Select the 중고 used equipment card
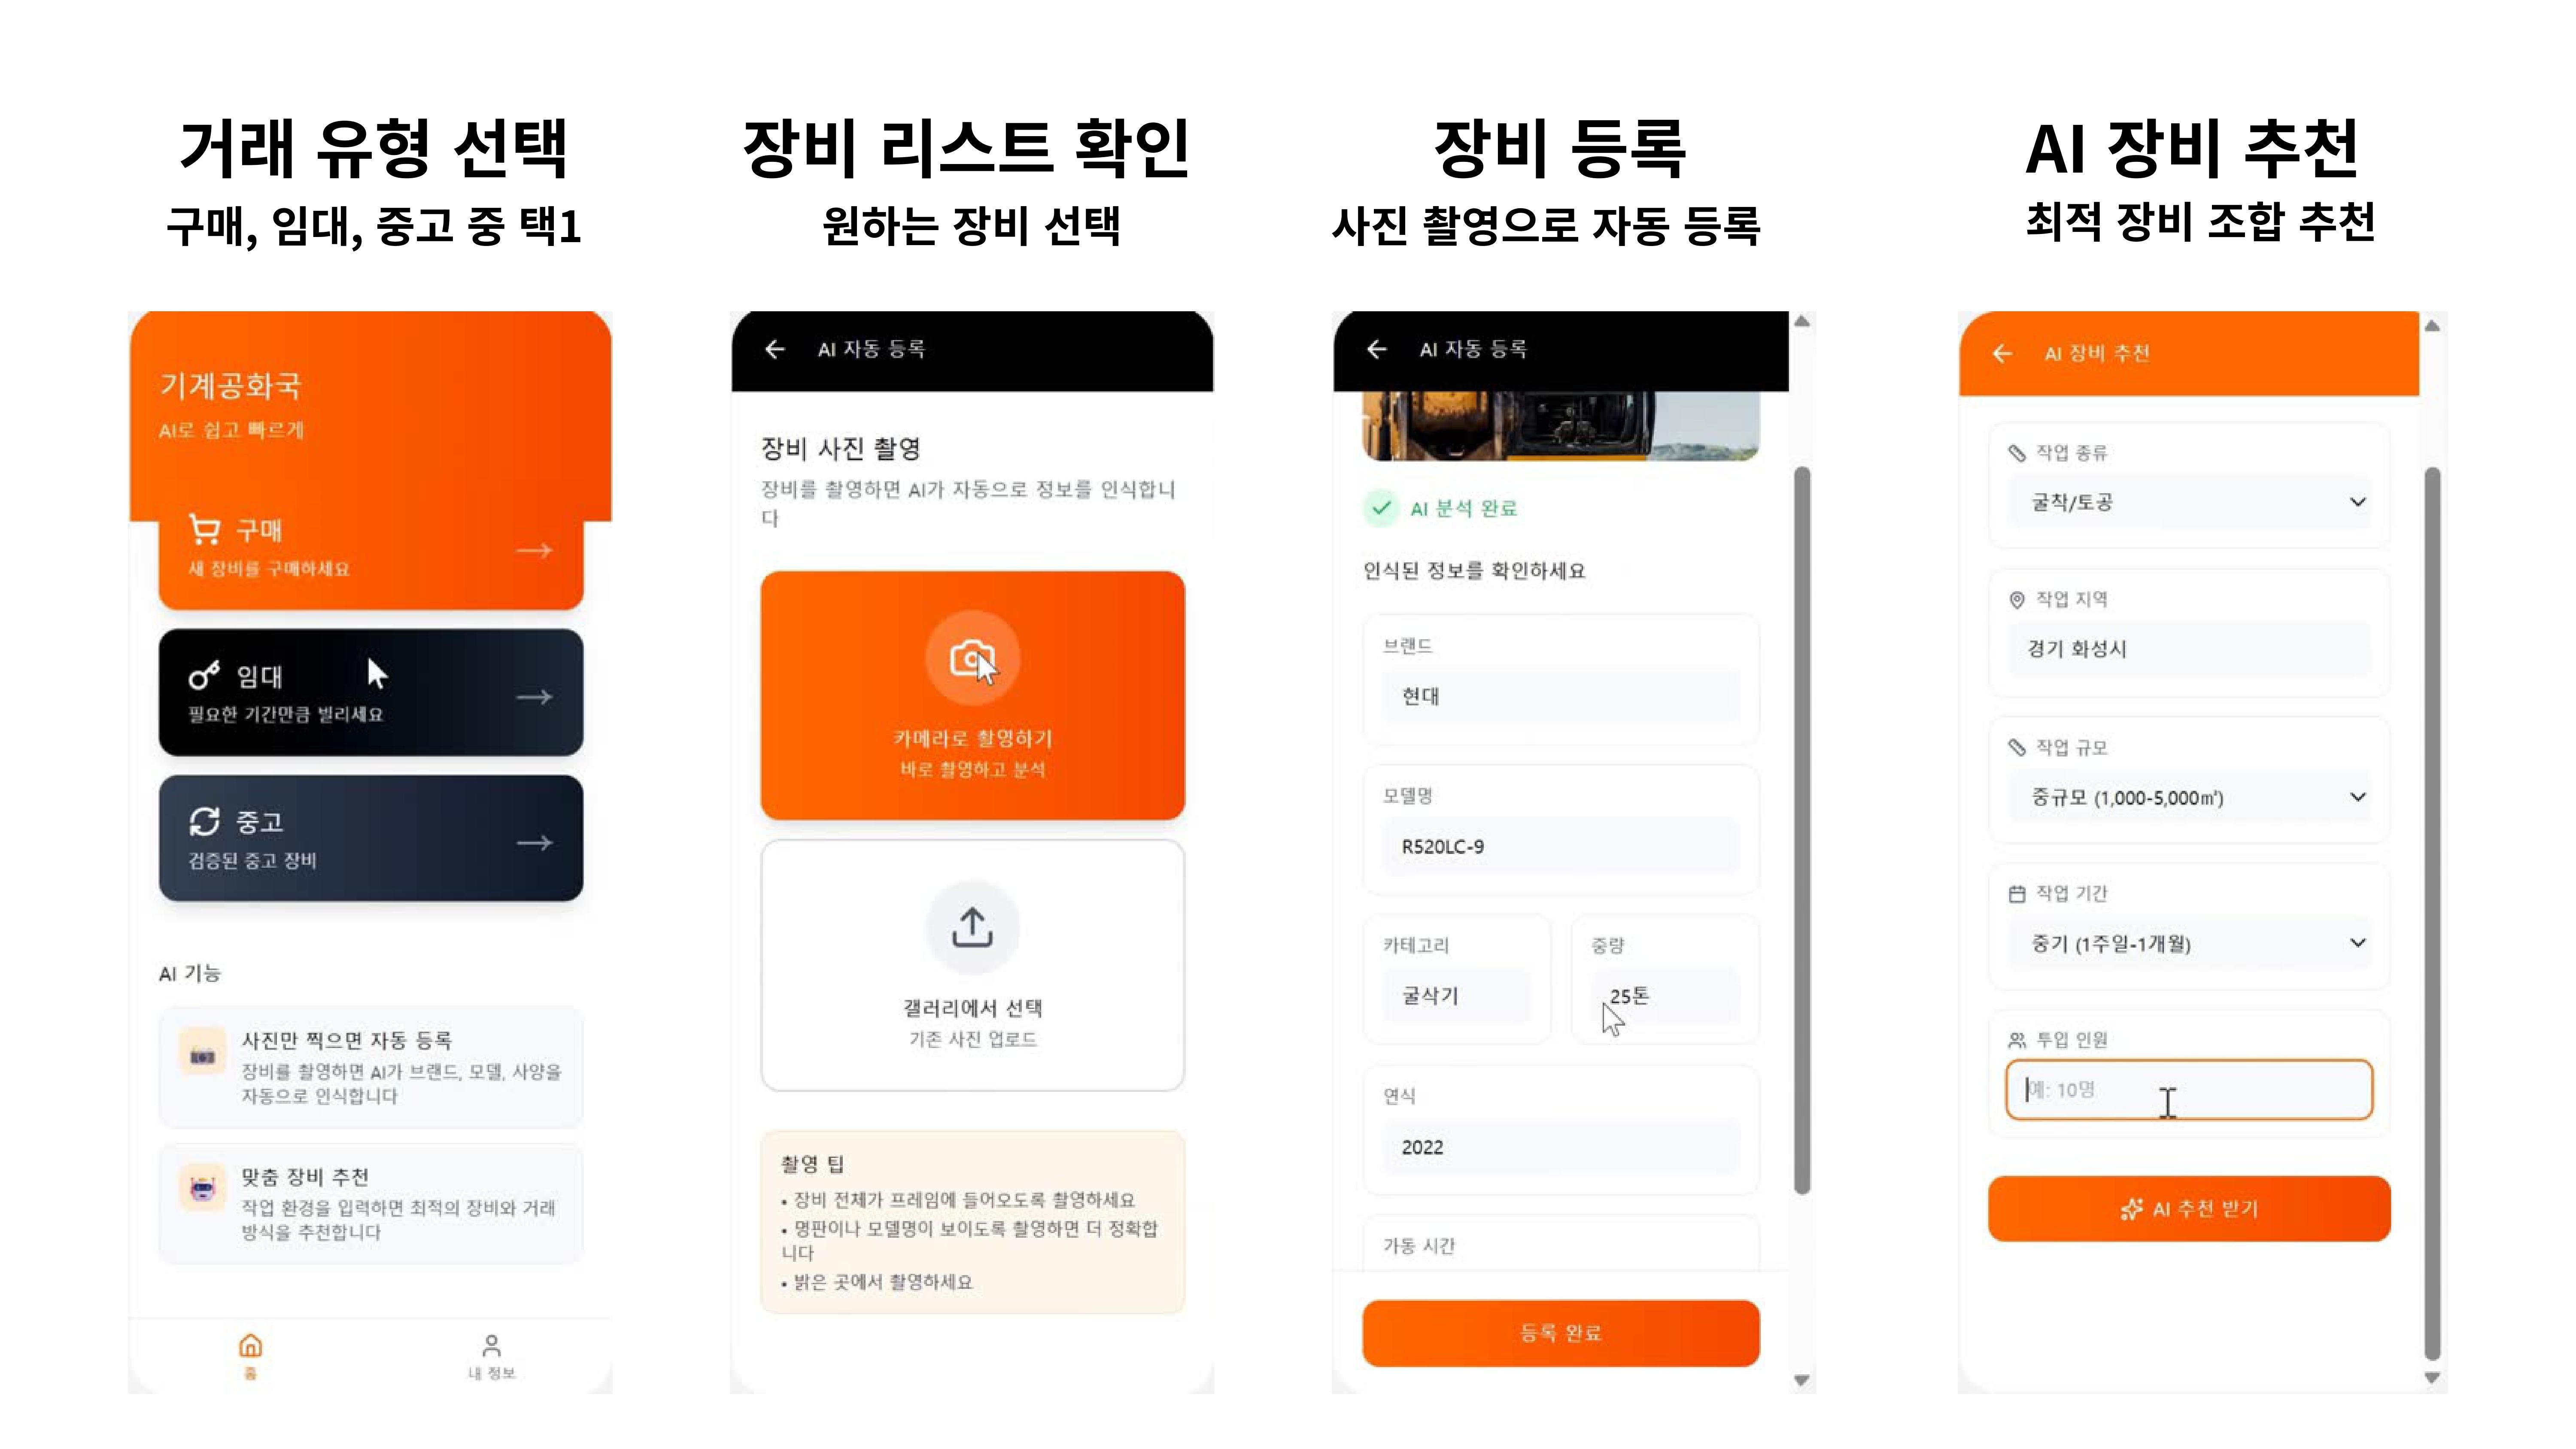Screen dimensions: 2576x1449 pos(371,838)
